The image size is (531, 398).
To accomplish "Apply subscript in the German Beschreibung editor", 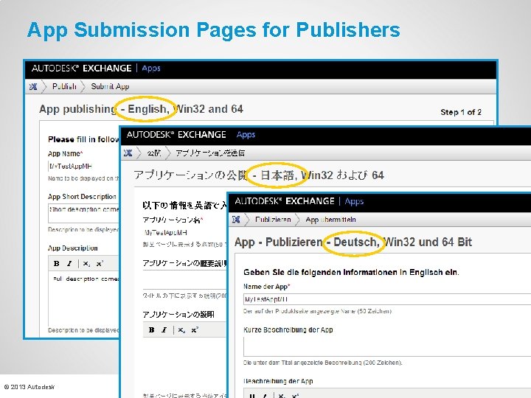I will point(282,395).
